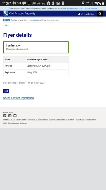106x190 pixels.
Task: Tap the Wi-Fi status bar icon
Action: pyautogui.click(x=19, y=3)
